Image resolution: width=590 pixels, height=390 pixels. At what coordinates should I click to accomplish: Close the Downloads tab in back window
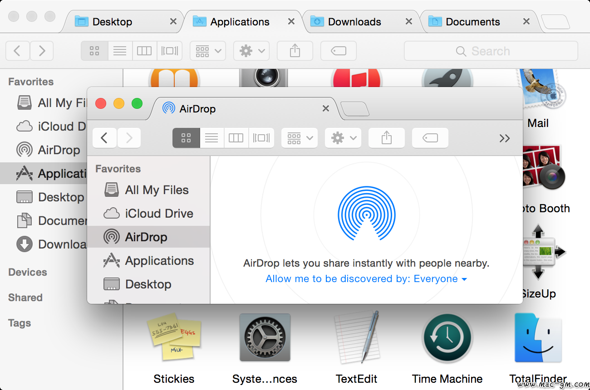tap(409, 21)
